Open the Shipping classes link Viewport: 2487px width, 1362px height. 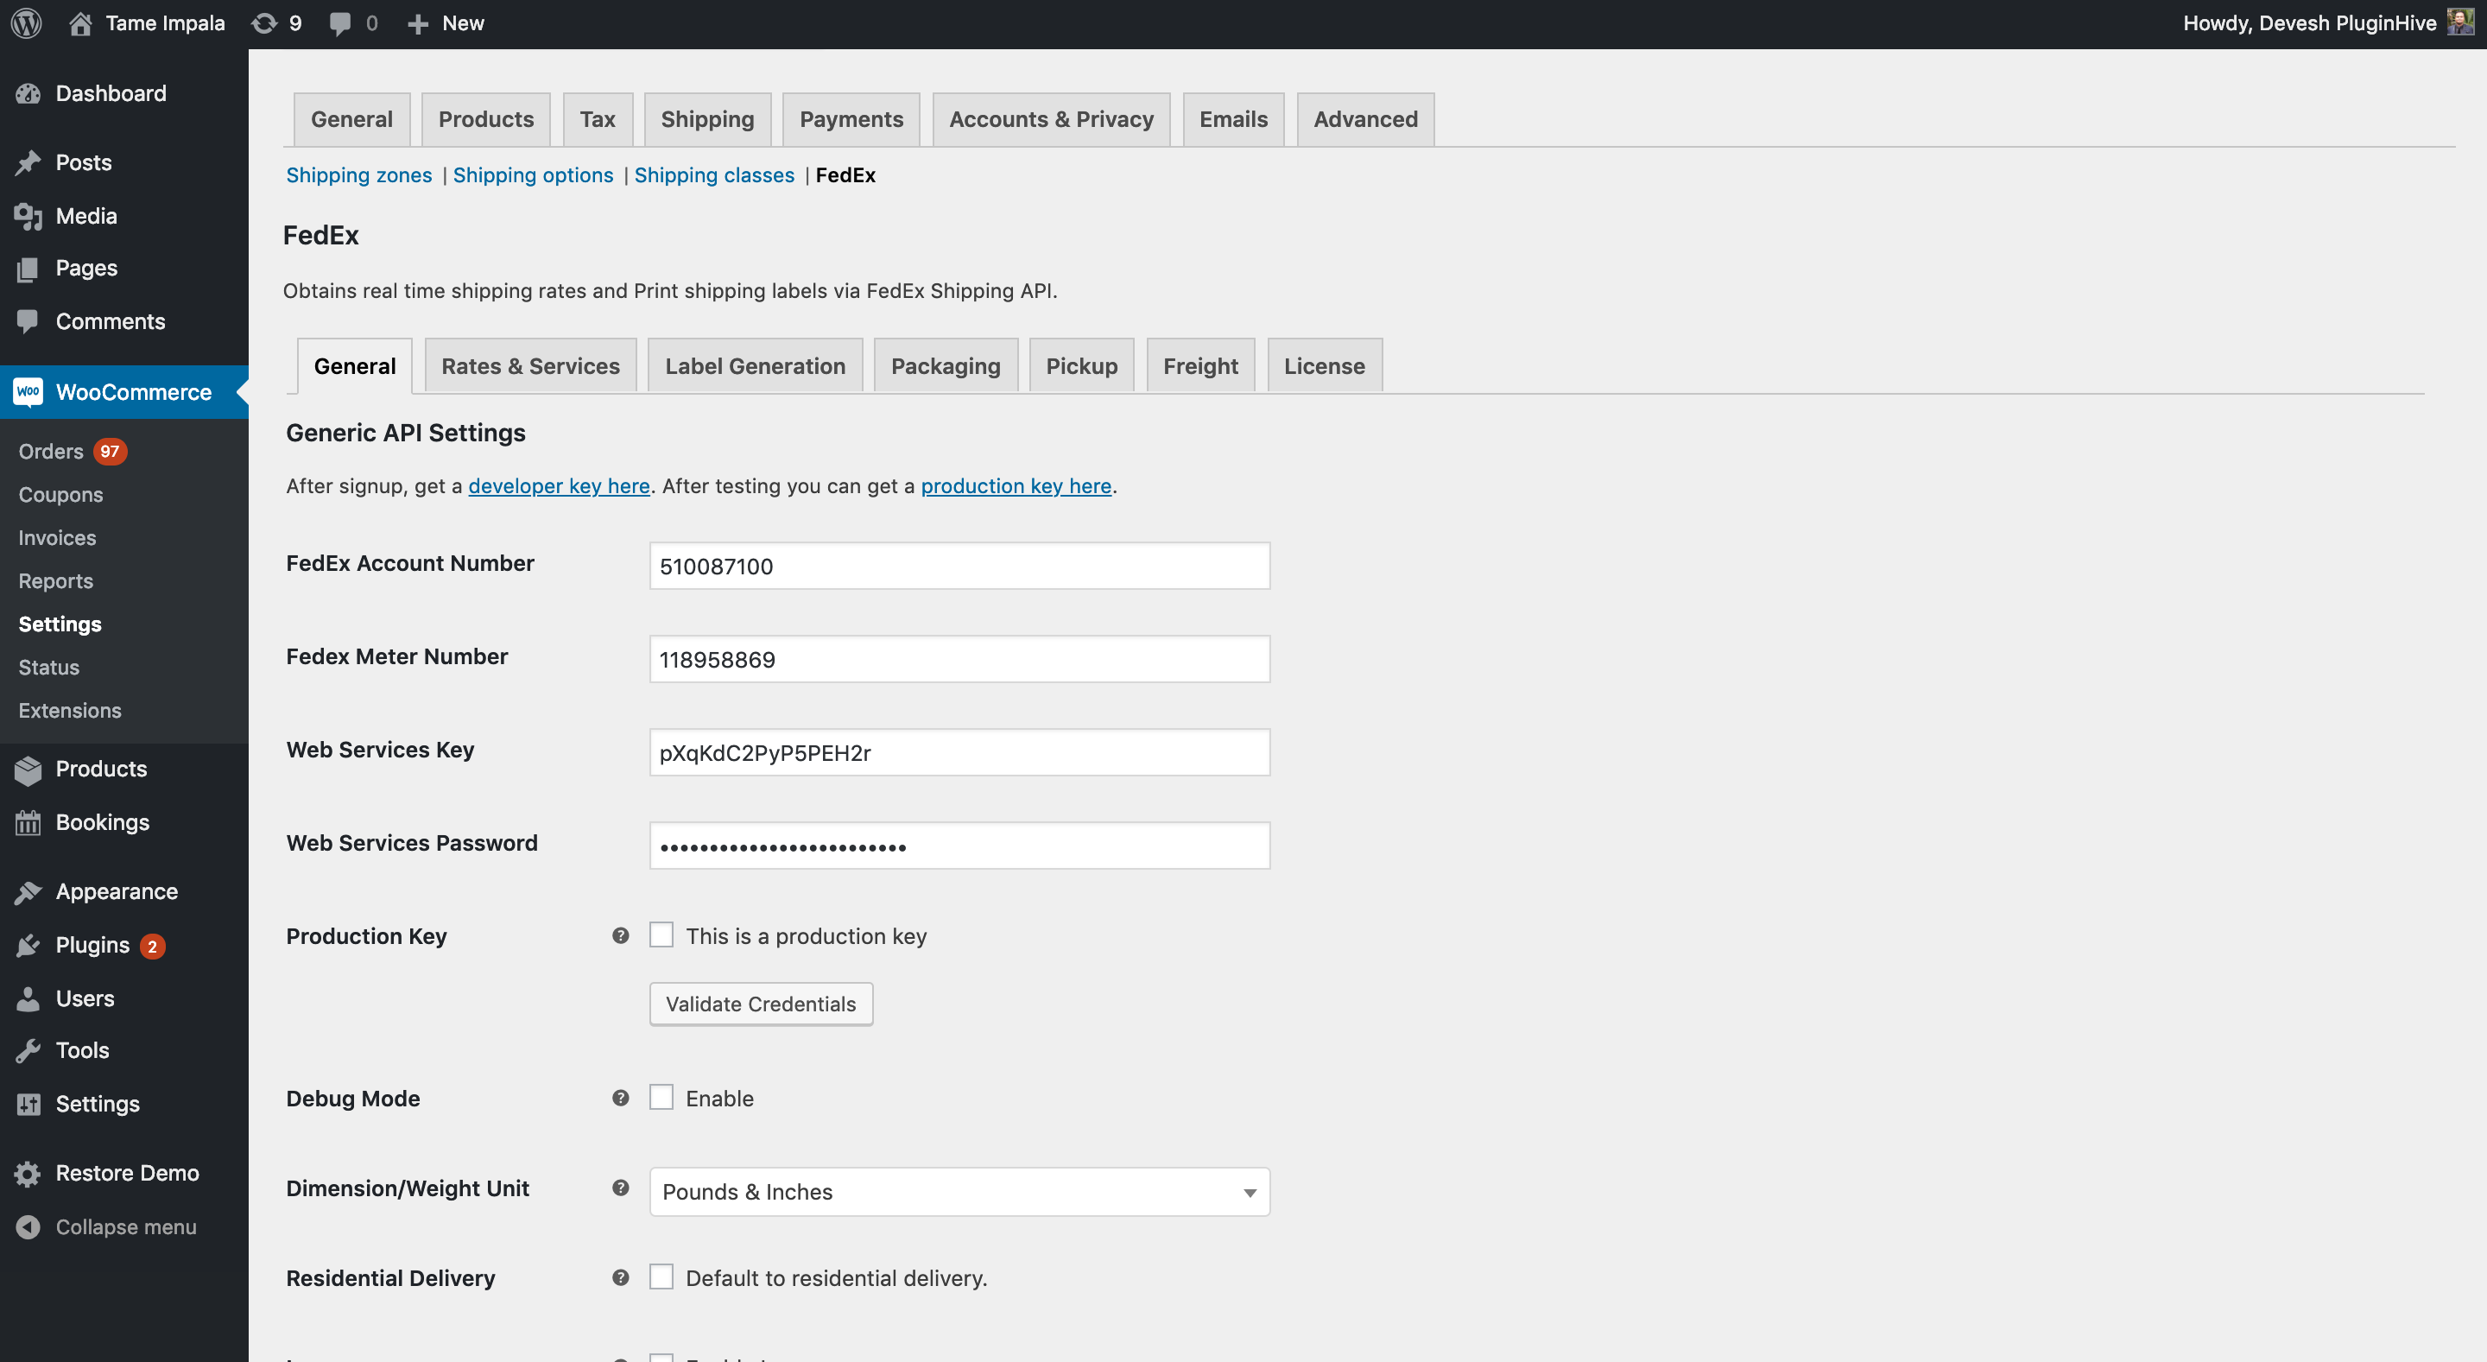point(714,174)
